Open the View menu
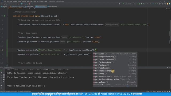 coord(11,1)
